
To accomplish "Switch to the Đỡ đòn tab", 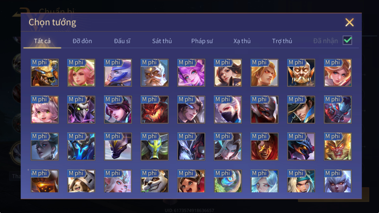I will tap(82, 41).
